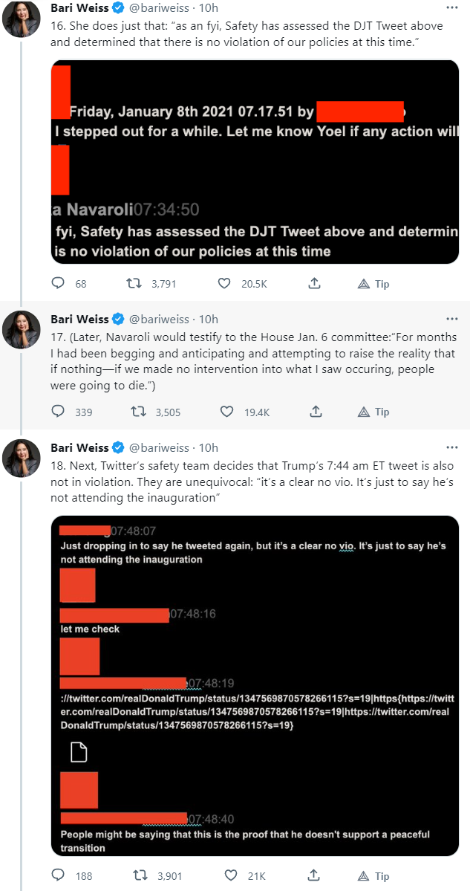Tip the author on tweet 16
The height and width of the screenshot is (891, 470).
pos(373,284)
